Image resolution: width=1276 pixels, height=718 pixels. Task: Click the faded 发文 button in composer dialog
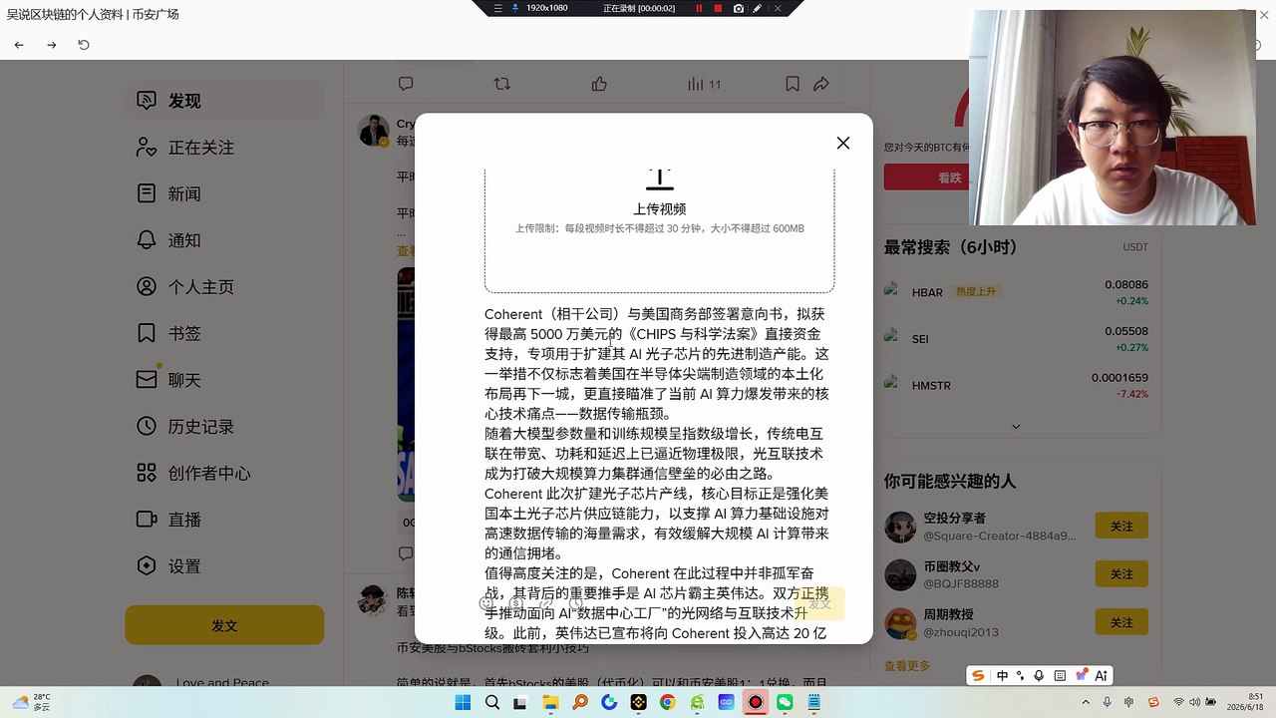[x=819, y=604]
